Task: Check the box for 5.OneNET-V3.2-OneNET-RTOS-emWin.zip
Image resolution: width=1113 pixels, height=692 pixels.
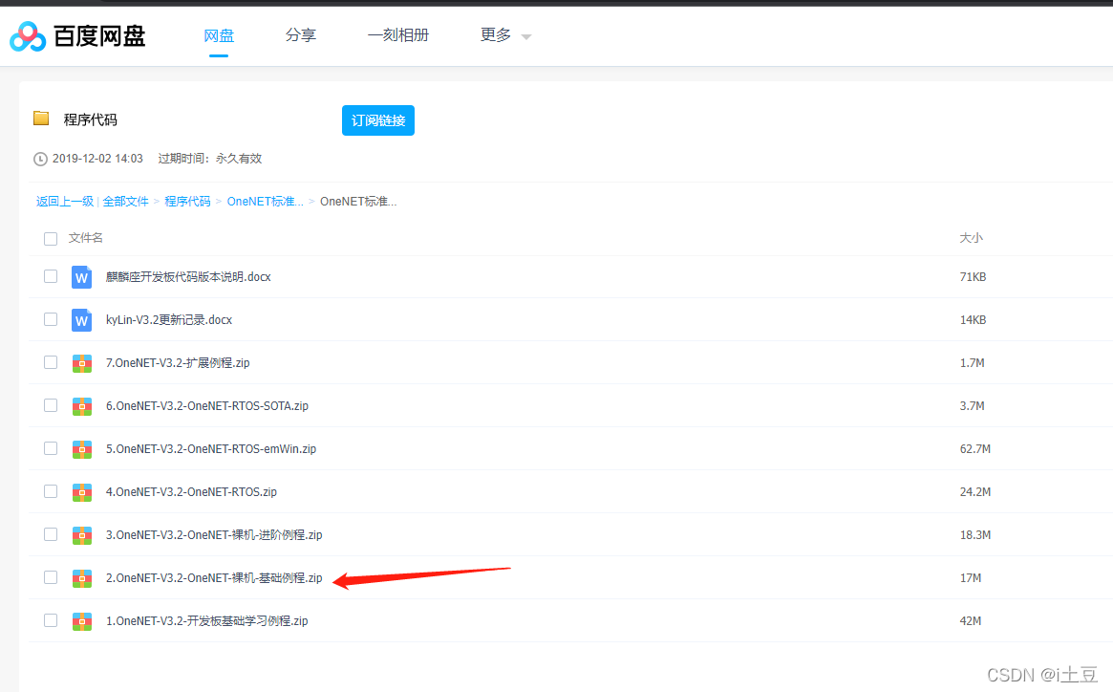Action: [x=51, y=448]
